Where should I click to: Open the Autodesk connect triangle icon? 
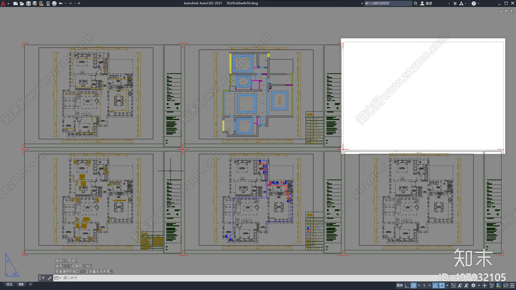461,4
